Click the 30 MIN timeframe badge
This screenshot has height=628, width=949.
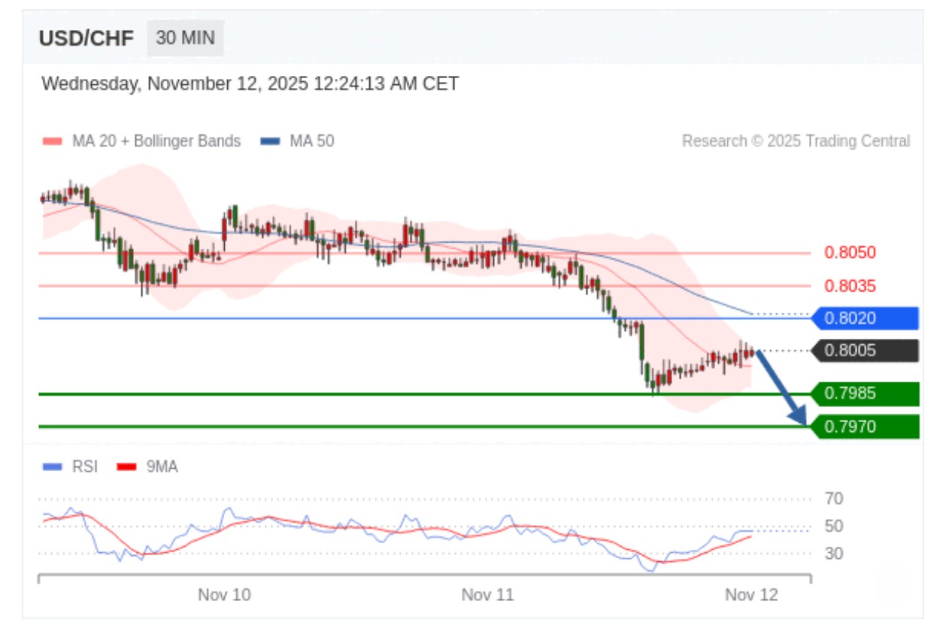(x=185, y=38)
